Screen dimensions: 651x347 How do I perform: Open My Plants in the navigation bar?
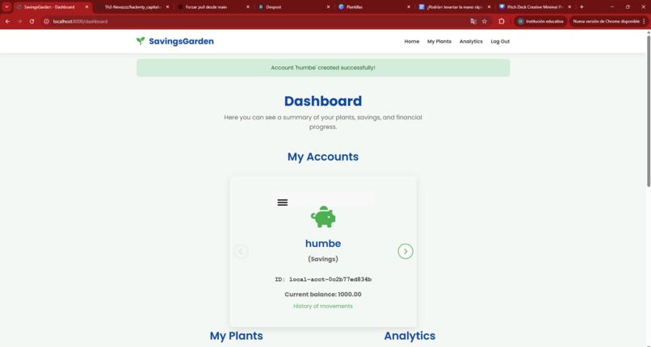click(439, 41)
